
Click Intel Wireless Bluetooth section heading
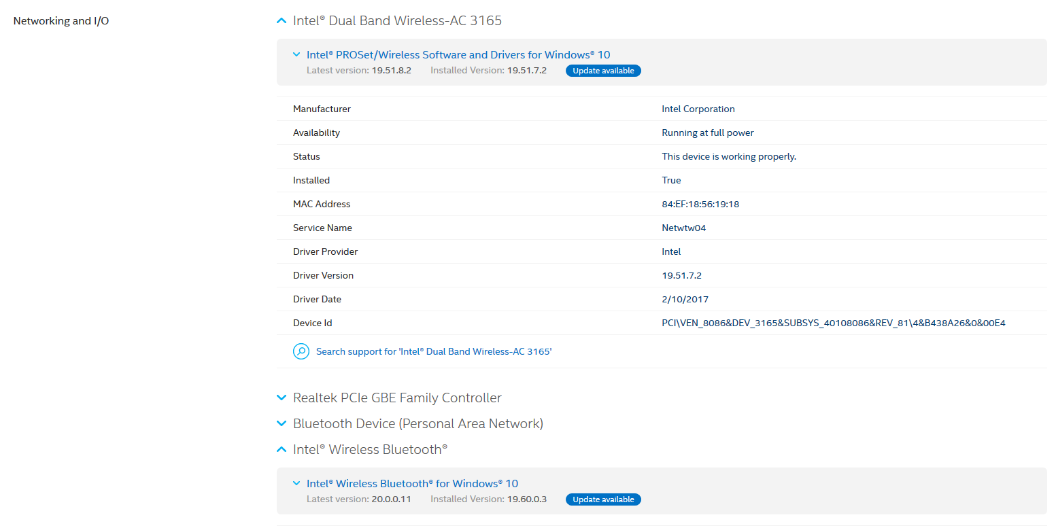point(370,449)
